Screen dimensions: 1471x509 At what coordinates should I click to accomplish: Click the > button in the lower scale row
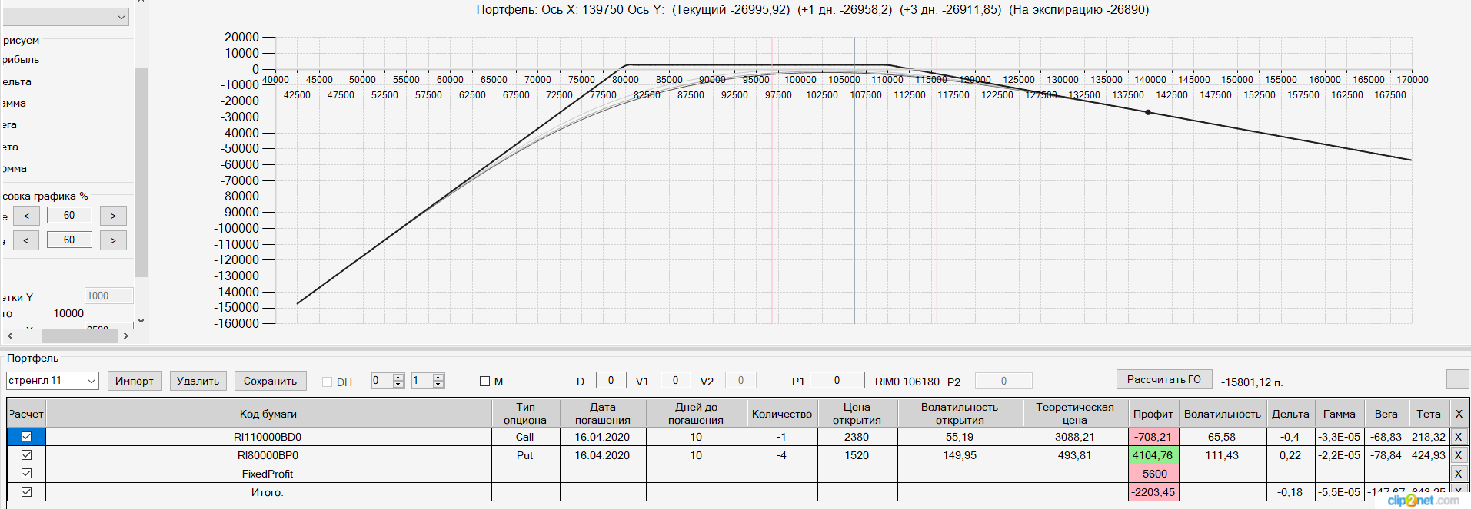[113, 240]
